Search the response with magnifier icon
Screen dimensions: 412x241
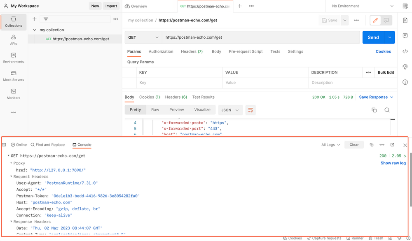coord(387,110)
